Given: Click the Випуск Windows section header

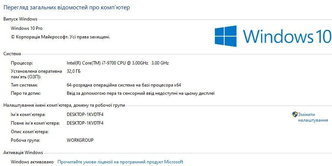Looking at the screenshot, I should coord(21,19).
